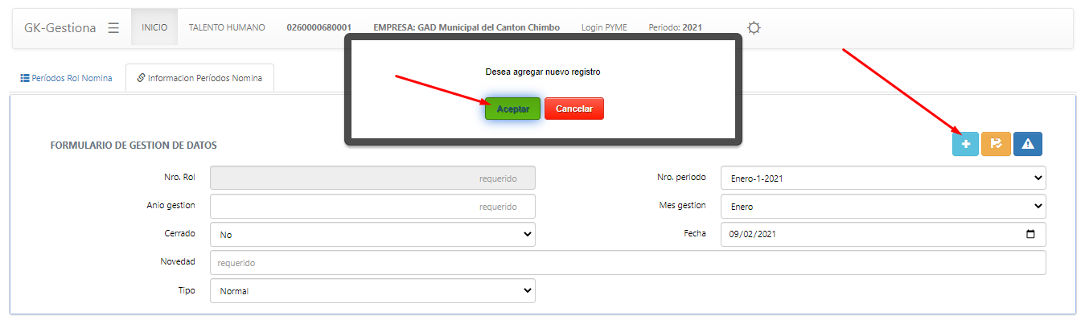Expand the Mes gestion dropdown
Screen dimensions: 1081x320
(x=883, y=207)
